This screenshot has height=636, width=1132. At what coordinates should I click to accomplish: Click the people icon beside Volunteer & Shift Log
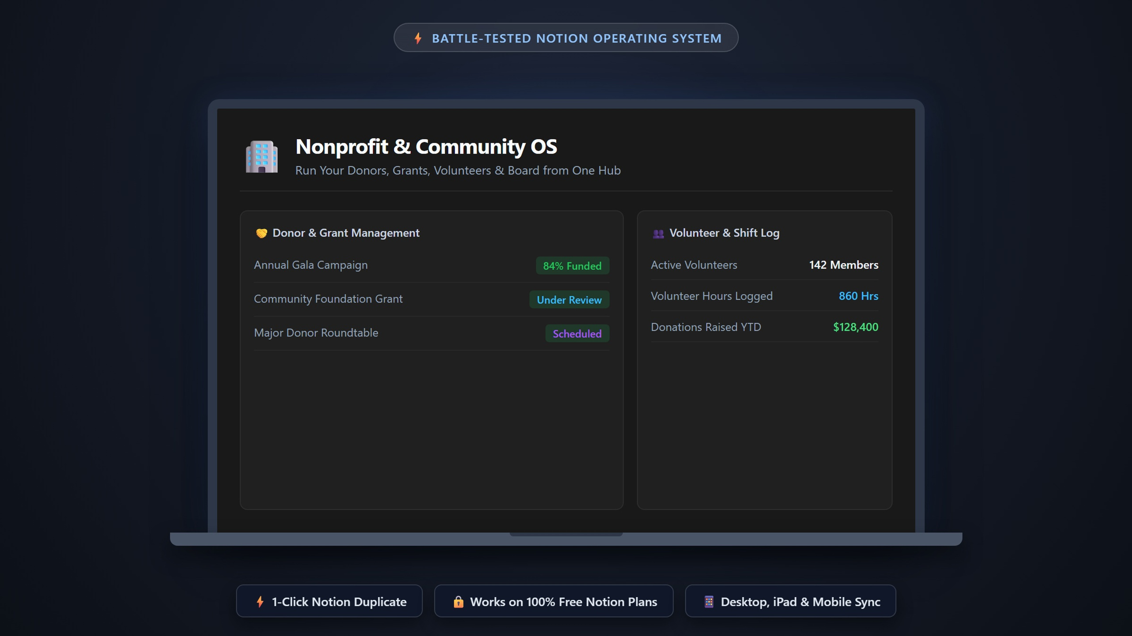click(658, 234)
